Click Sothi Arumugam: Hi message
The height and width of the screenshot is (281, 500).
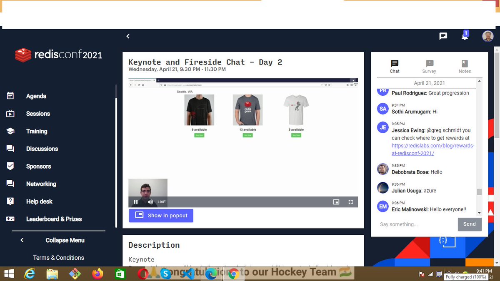tap(415, 112)
